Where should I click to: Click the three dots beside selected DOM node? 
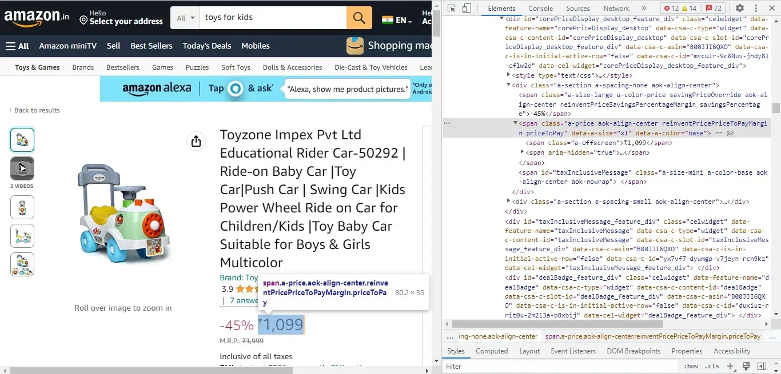tap(447, 123)
